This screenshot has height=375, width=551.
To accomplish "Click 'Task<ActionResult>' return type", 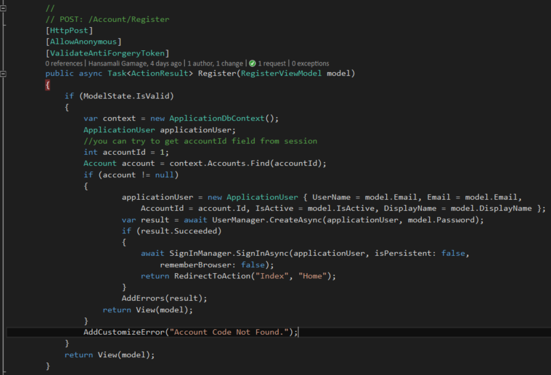I will 150,73.
